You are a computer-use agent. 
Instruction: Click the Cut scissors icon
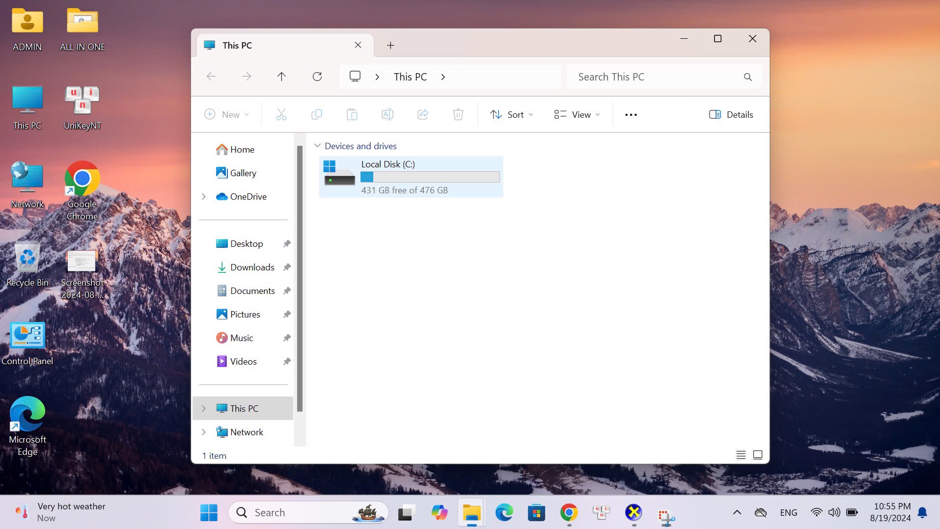pyautogui.click(x=281, y=115)
